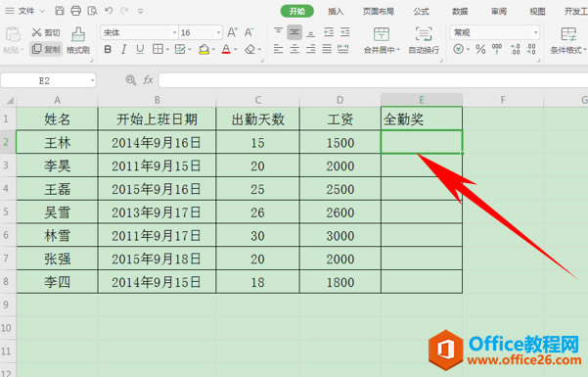Open the 公式 ribbon tab
This screenshot has width=588, height=377.
pos(421,12)
